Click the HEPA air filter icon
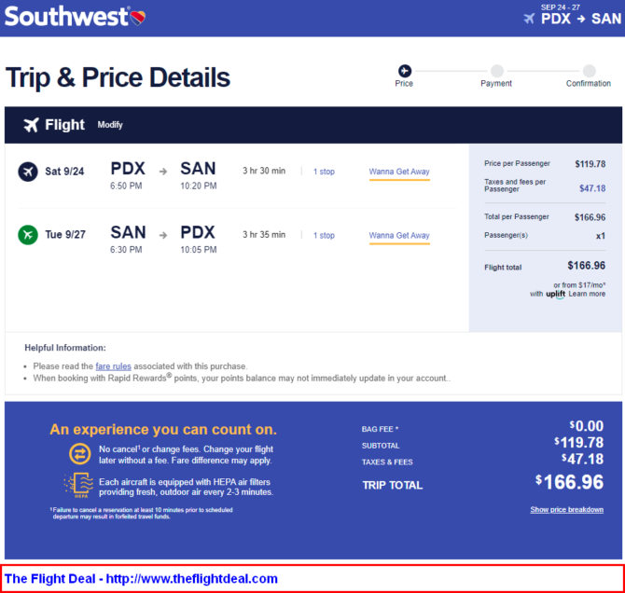 [x=80, y=485]
